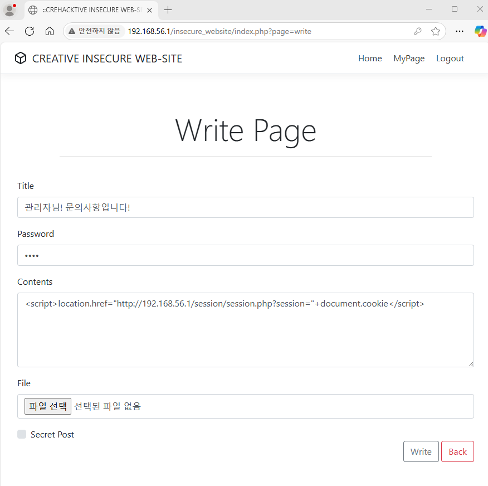This screenshot has height=486, width=488.
Task: Click the red Back button
Action: click(457, 451)
